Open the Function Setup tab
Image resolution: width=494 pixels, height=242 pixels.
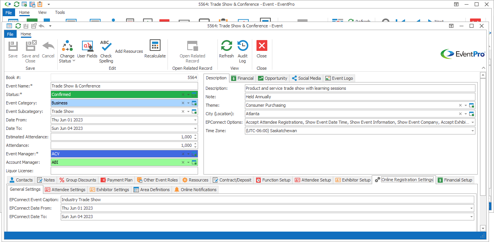tap(273, 180)
